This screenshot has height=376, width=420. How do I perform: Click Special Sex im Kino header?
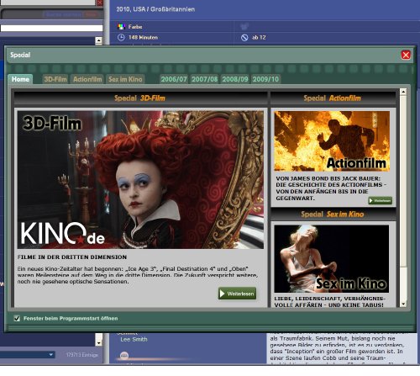[333, 214]
